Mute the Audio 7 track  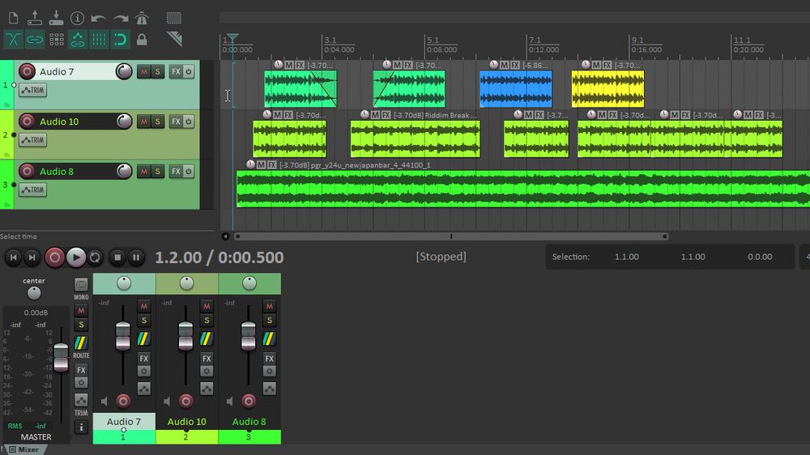(x=143, y=72)
